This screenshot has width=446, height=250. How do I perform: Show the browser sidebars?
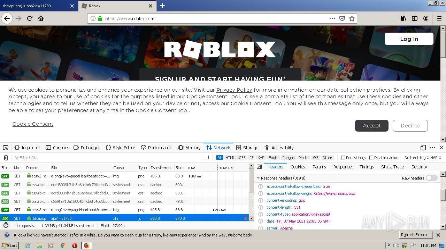415,18
